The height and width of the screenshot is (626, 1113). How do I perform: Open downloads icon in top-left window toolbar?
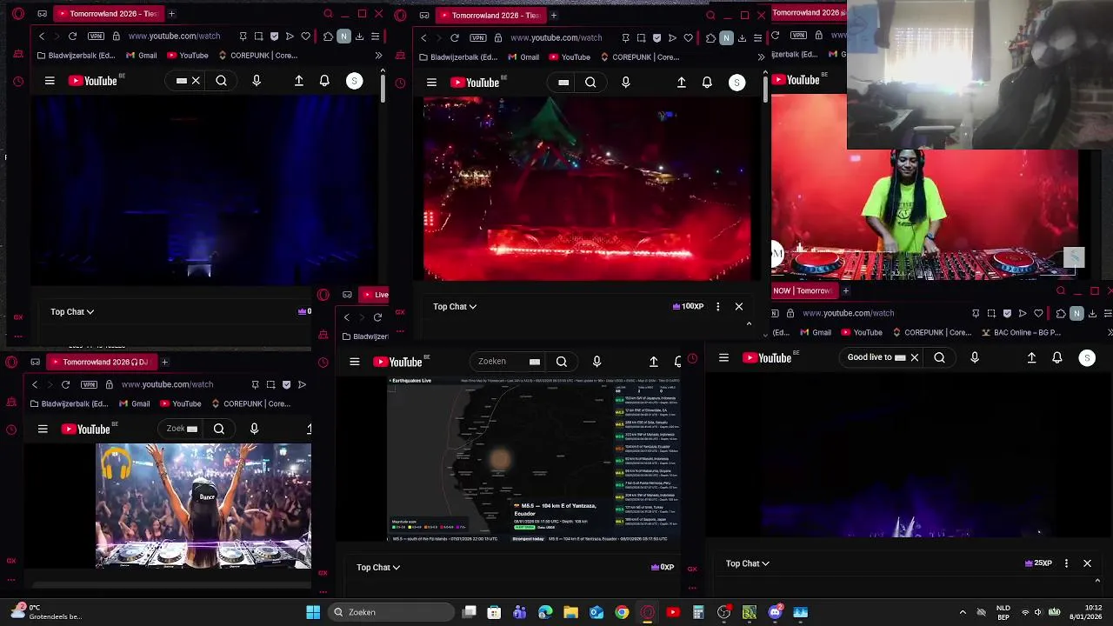(x=359, y=37)
